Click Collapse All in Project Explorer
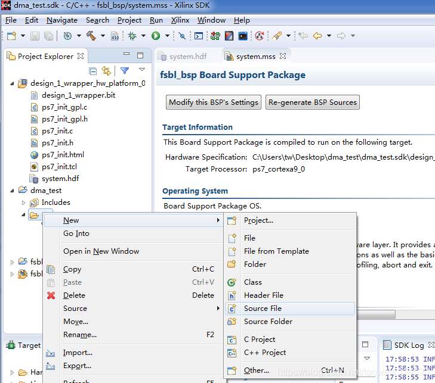This screenshot has width=435, height=383. [x=93, y=71]
